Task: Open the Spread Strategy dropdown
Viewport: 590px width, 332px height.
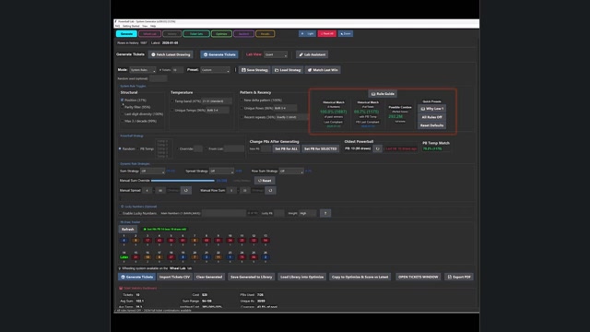Action: click(x=221, y=171)
